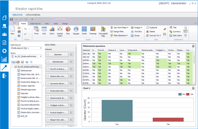This screenshot has height=129, width=198.
Task: Click the Delete item button
Action: pyautogui.click(x=151, y=31)
